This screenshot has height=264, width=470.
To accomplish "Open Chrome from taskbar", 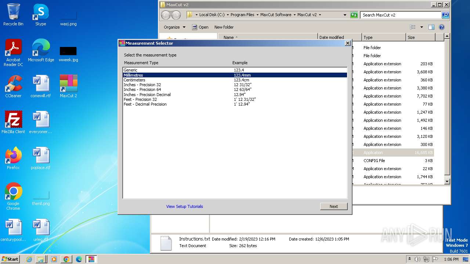I will point(66,259).
